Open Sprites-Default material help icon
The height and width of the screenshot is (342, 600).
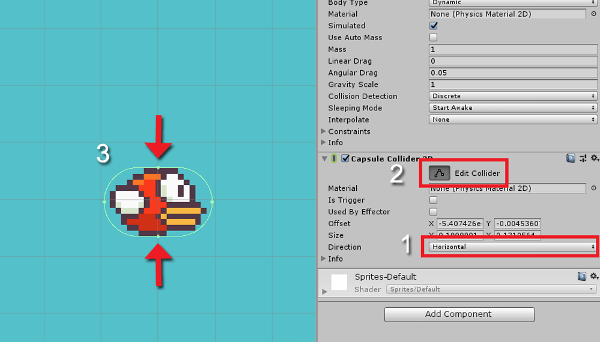coord(581,276)
